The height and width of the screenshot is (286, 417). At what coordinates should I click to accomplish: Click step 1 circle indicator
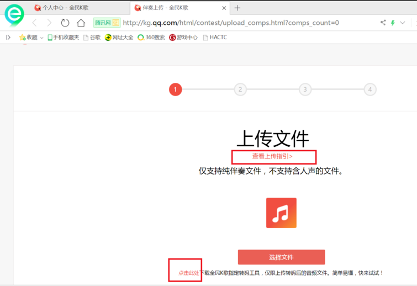coord(175,89)
